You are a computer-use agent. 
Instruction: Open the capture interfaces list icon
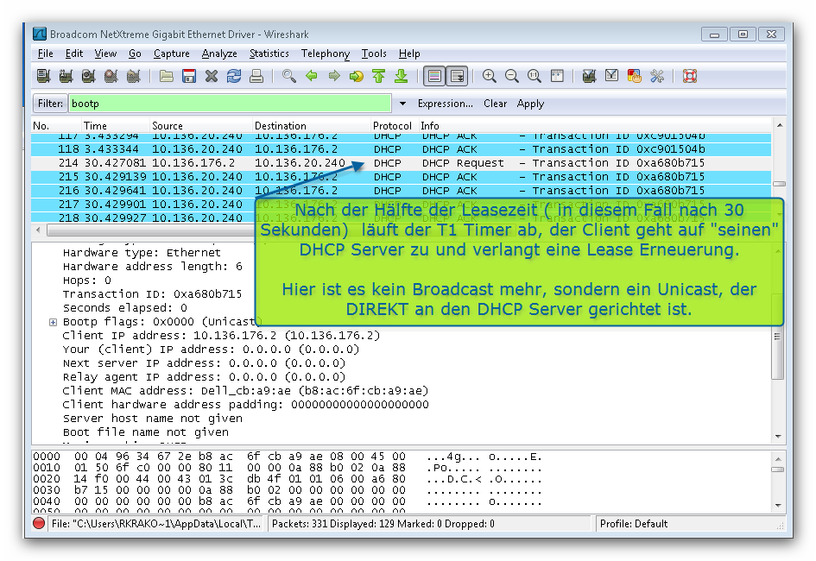(x=44, y=77)
